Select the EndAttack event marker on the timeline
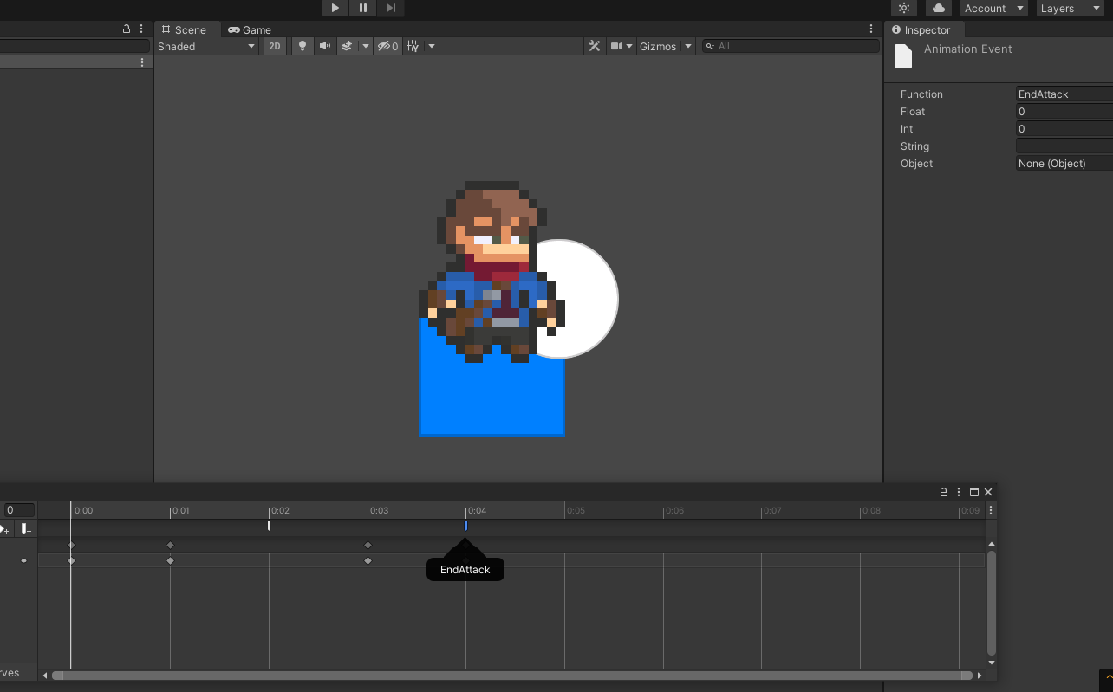This screenshot has width=1113, height=692. [x=465, y=547]
